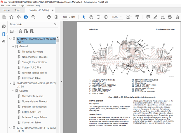Click the page number input field

65,17
